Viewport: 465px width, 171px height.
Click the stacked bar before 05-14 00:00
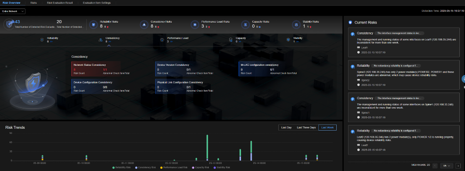point(251,151)
